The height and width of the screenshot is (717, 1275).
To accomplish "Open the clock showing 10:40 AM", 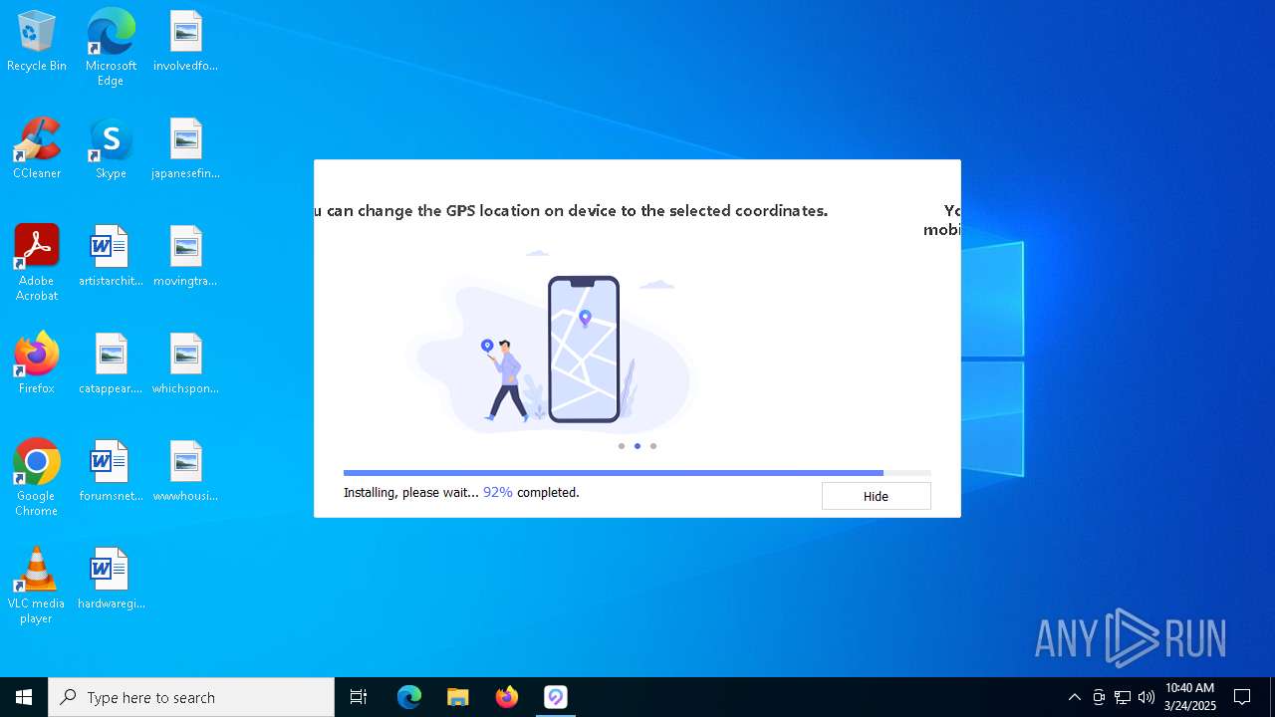I will pos(1190,697).
